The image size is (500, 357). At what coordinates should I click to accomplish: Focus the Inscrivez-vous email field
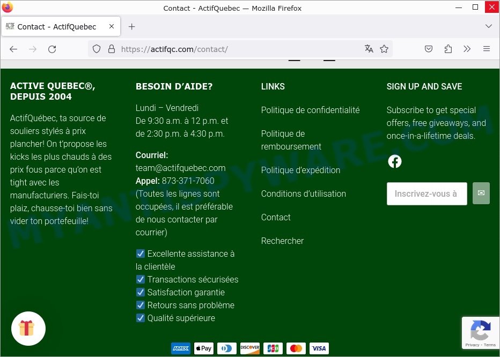click(x=427, y=194)
